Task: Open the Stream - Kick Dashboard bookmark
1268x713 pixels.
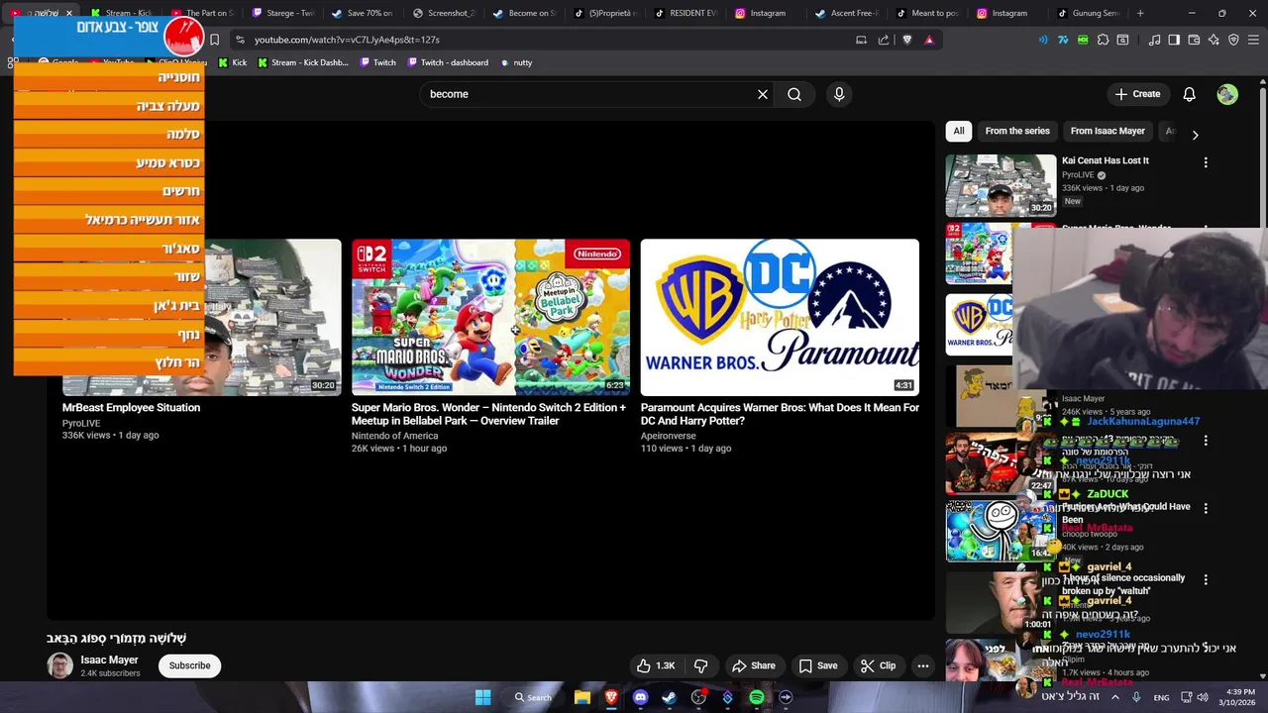Action: 302,62
